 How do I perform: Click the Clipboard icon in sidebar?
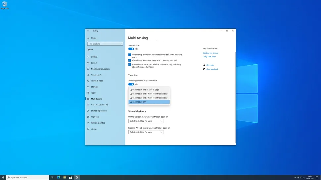coord(88,117)
